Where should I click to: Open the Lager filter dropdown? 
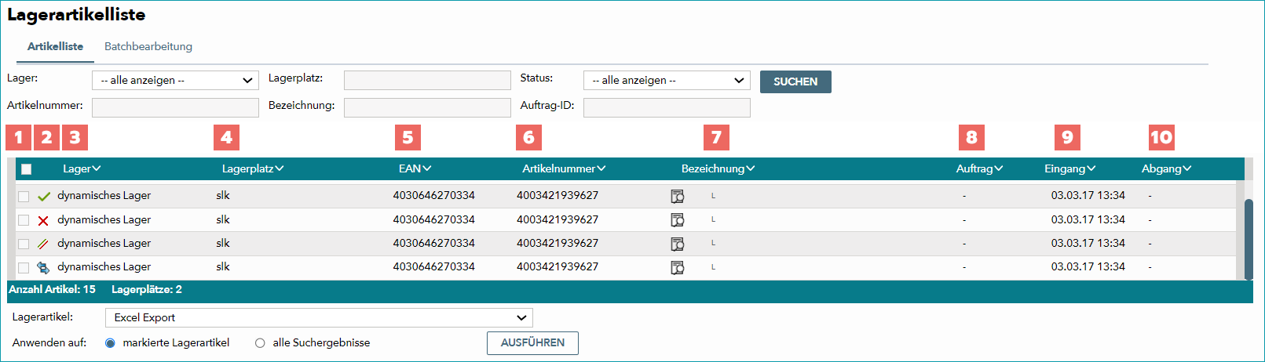175,80
